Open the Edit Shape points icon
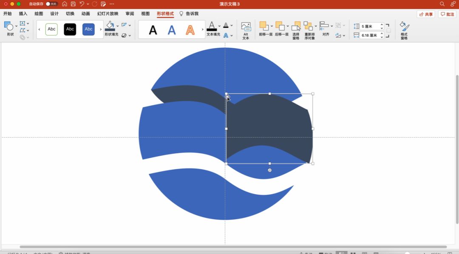This screenshot has width=459, height=254. pos(23,30)
